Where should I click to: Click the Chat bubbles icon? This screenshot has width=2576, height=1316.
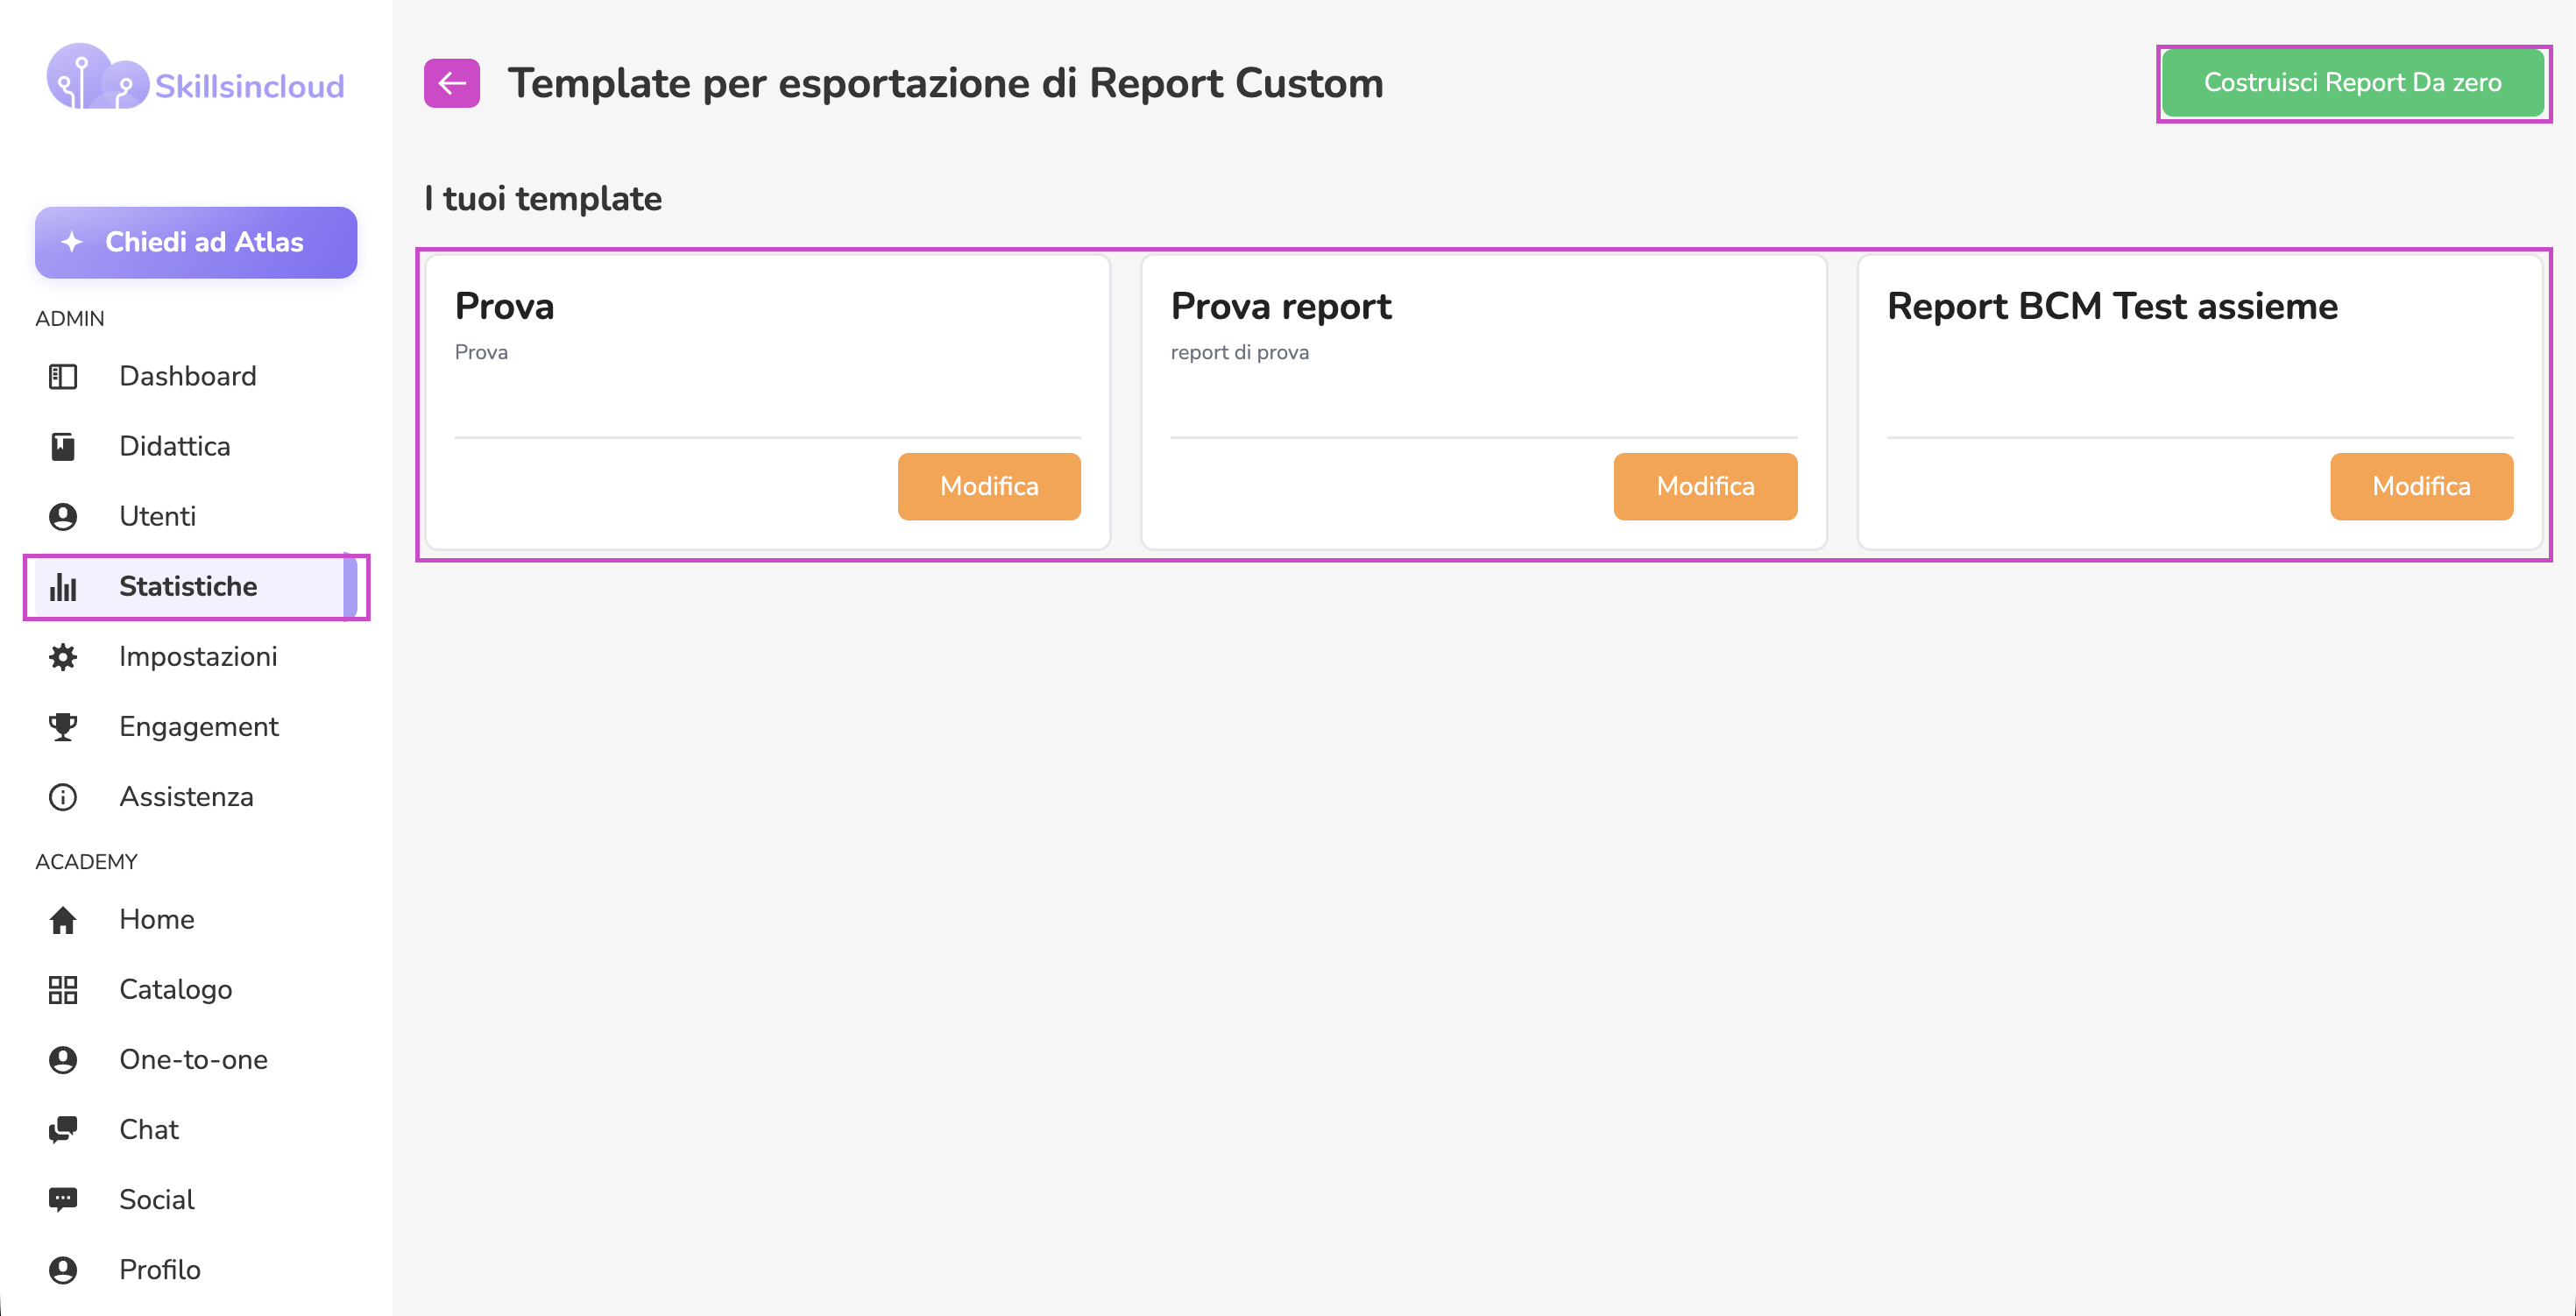(63, 1129)
